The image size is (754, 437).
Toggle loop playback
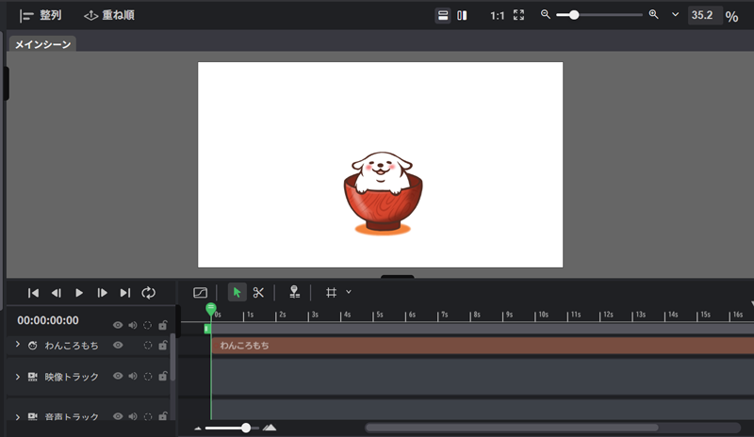148,293
